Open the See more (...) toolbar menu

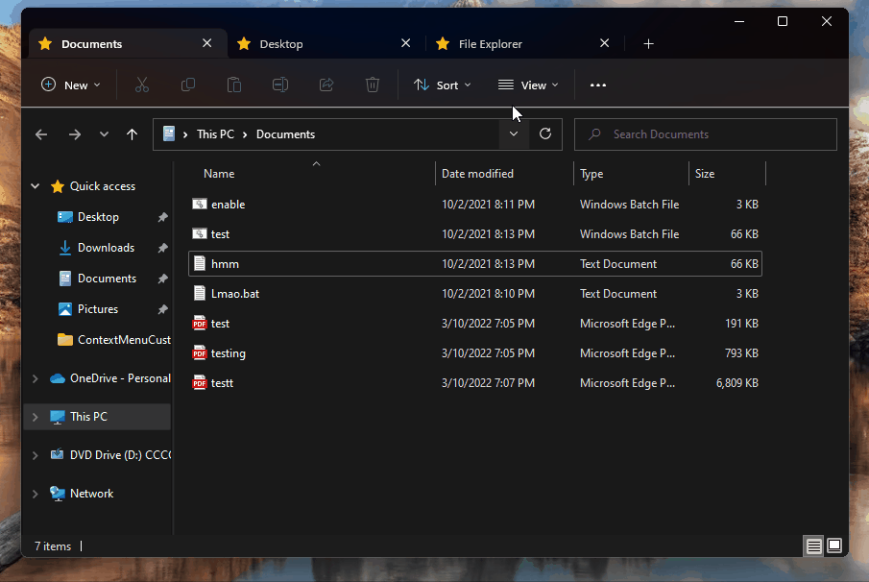pos(597,85)
